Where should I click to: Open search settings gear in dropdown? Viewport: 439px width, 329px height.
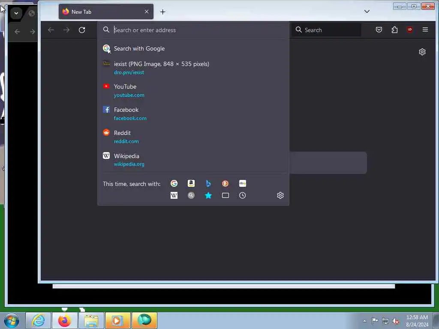click(x=280, y=195)
